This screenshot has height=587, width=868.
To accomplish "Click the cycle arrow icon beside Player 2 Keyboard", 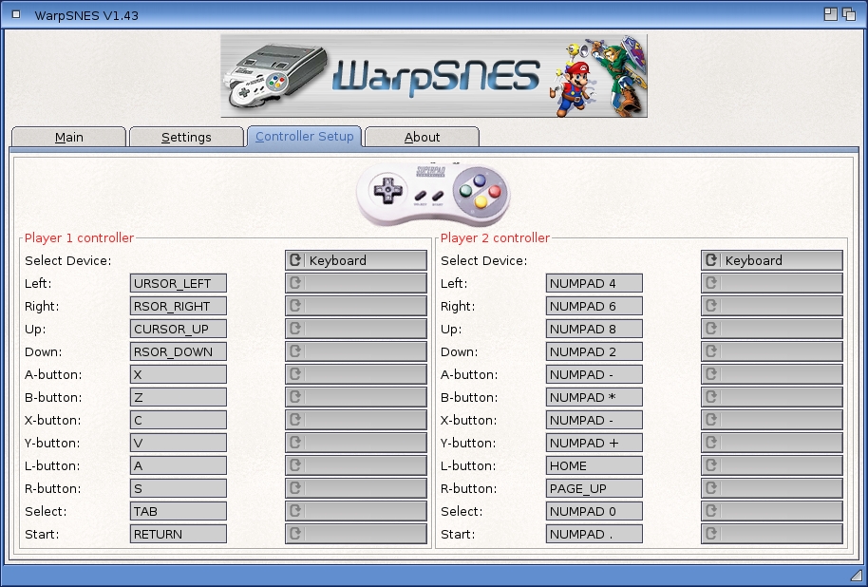I will pos(710,259).
